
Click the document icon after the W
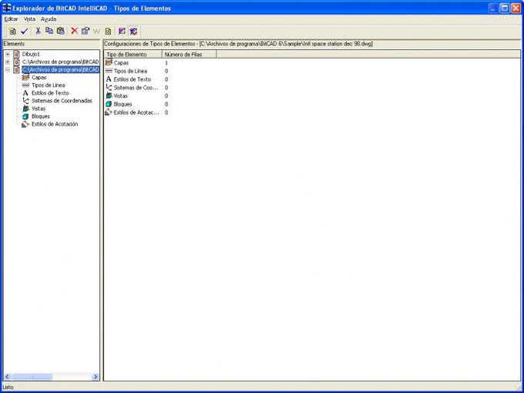[108, 32]
